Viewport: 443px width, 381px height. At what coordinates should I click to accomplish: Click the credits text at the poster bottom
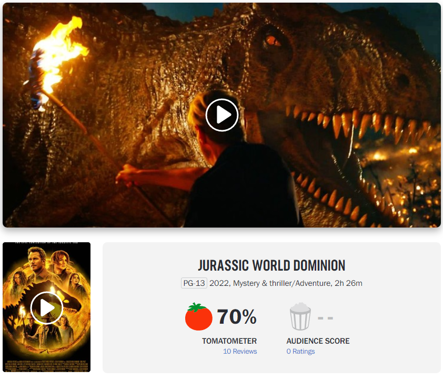tap(47, 365)
